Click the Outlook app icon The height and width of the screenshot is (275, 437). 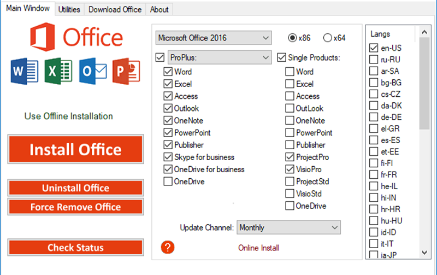coord(92,71)
